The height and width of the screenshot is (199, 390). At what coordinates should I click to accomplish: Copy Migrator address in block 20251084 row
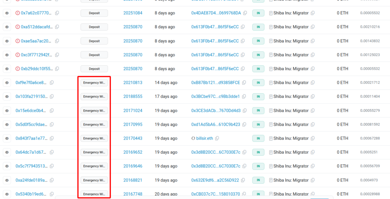pos(313,13)
